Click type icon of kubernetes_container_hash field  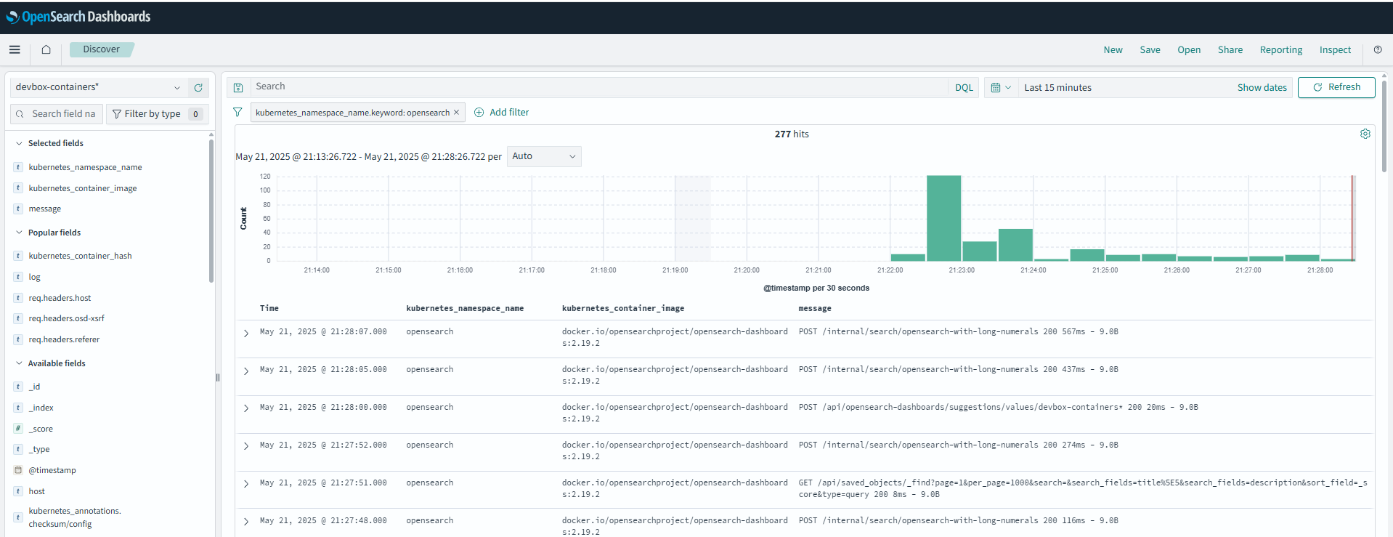coord(18,256)
